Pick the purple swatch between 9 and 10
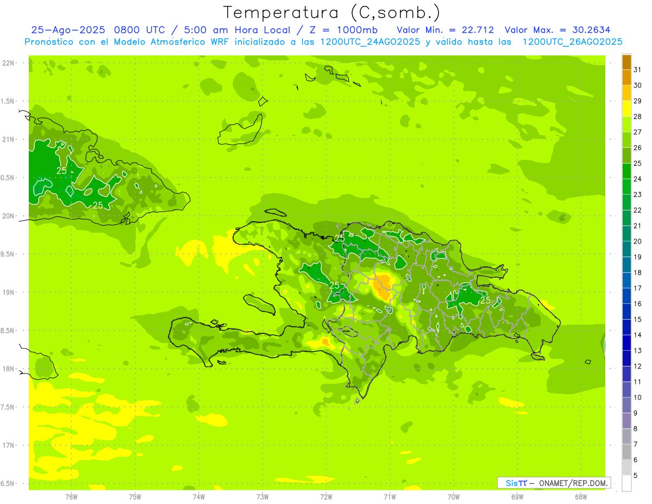This screenshot has width=652, height=504. pos(626,405)
